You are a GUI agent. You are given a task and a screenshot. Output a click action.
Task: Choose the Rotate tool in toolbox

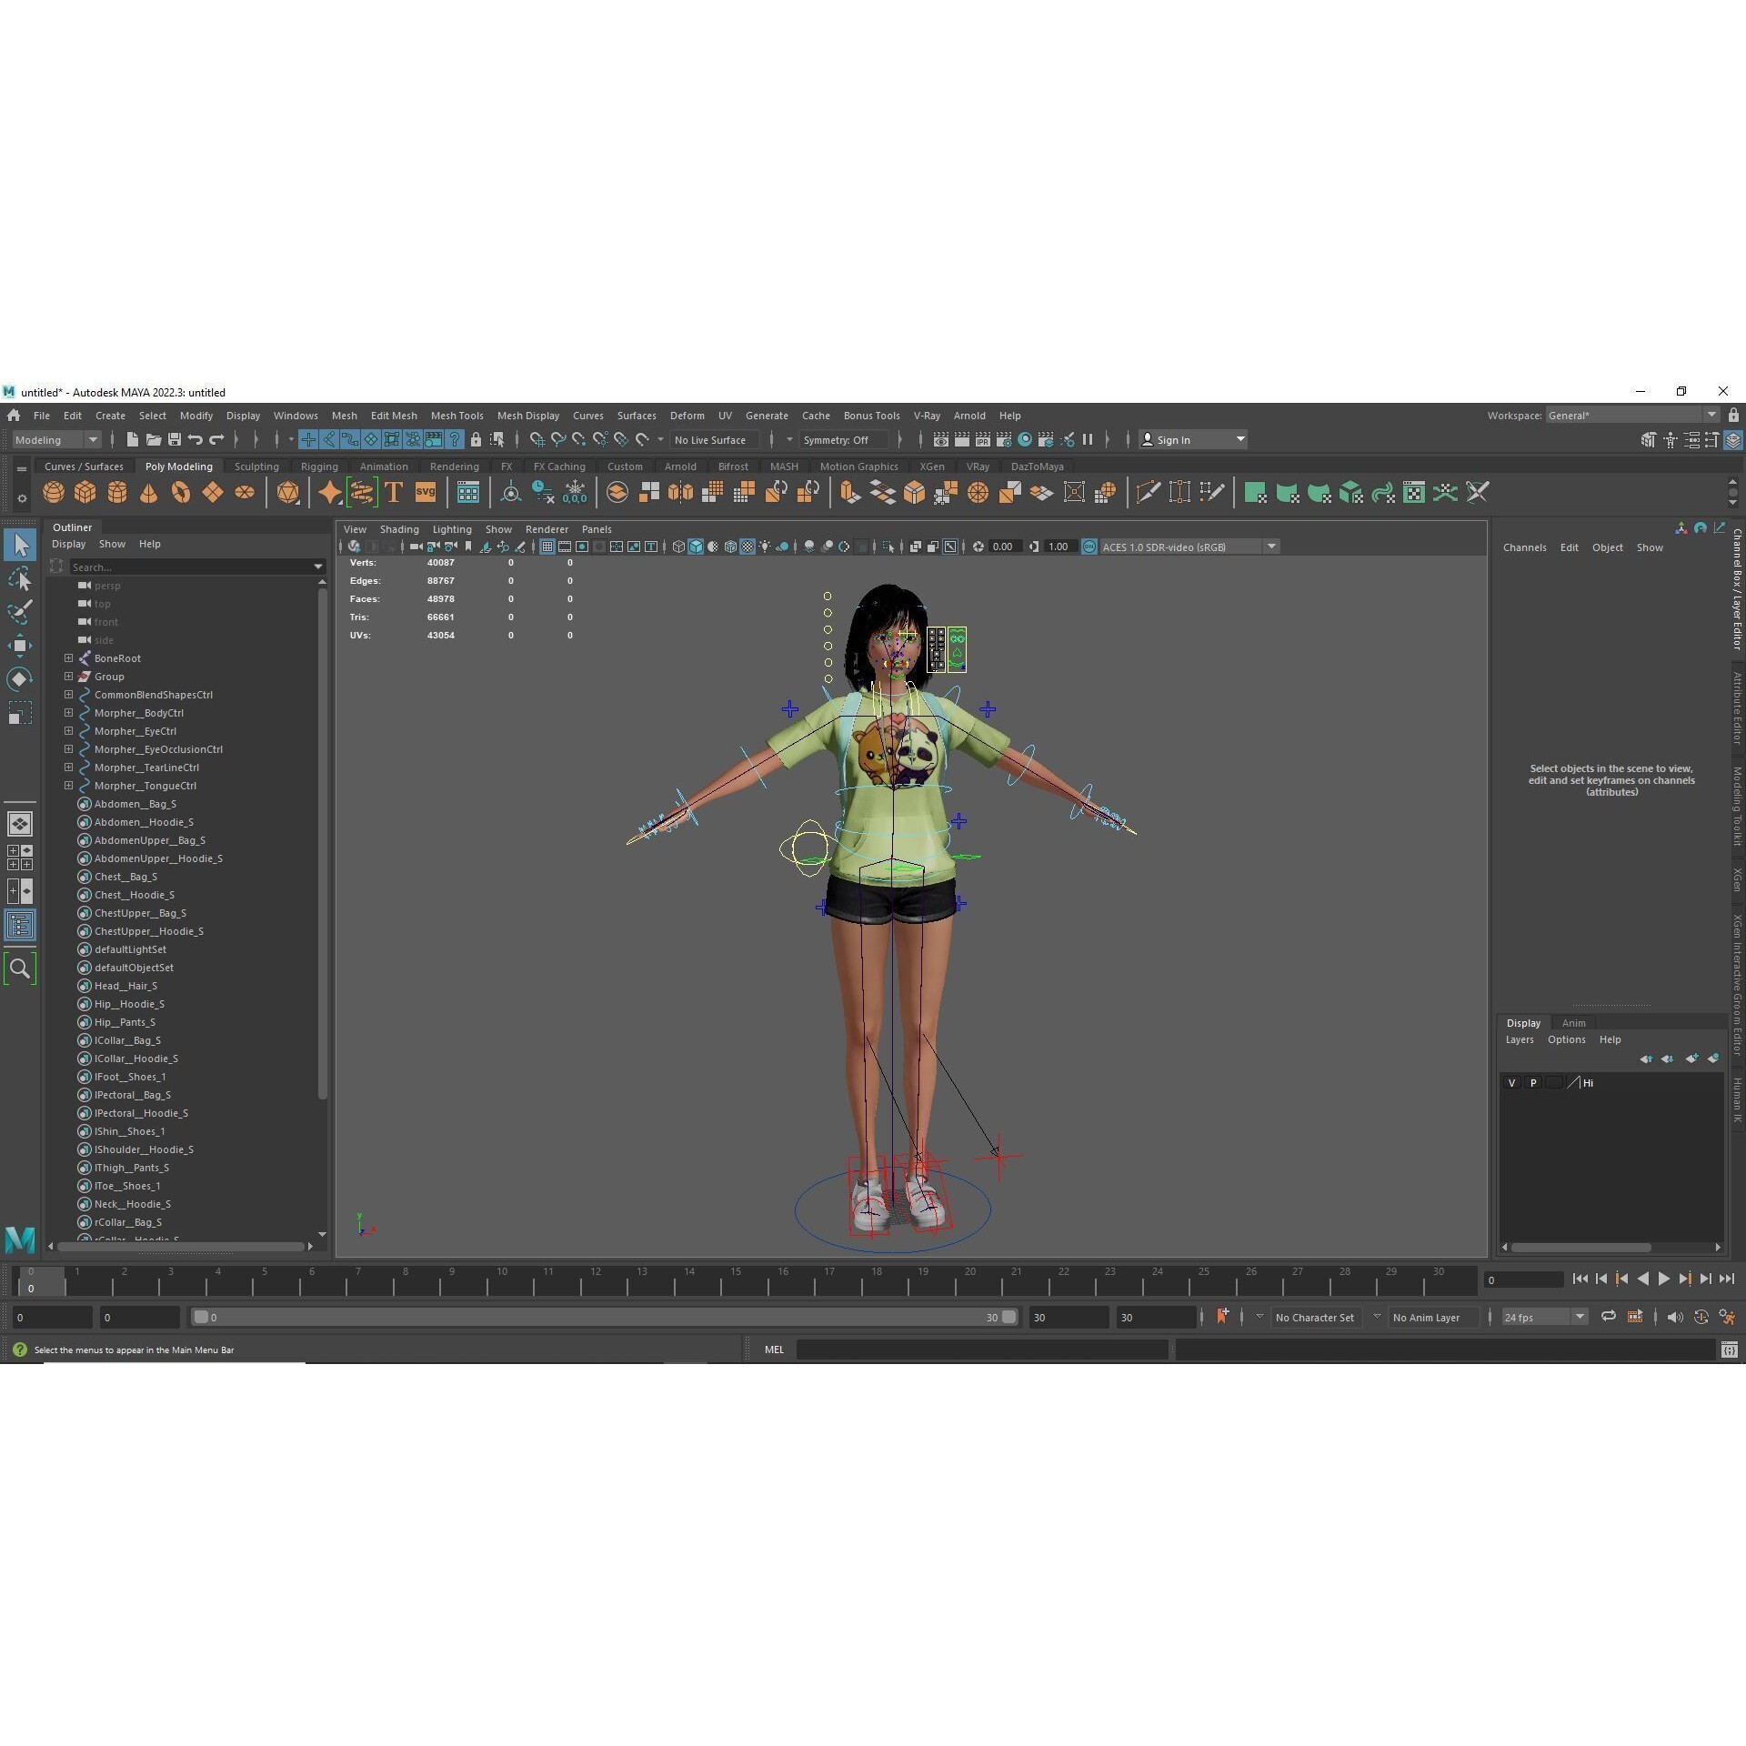pos(20,679)
